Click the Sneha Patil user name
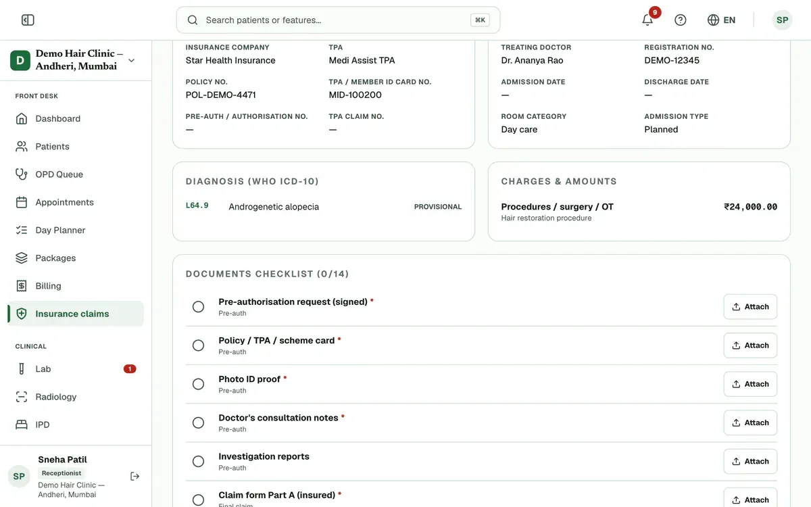 62,460
